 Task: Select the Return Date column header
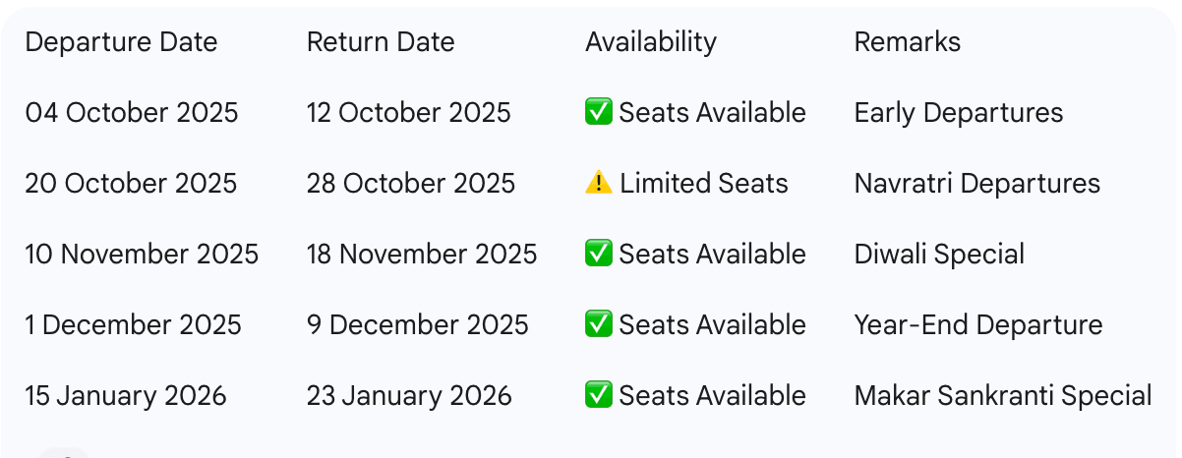[x=381, y=42]
